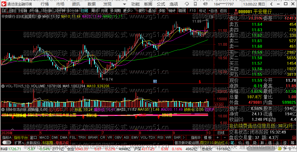Click the 财 finance event marker
The height and width of the screenshot is (152, 297).
(x=155, y=81)
